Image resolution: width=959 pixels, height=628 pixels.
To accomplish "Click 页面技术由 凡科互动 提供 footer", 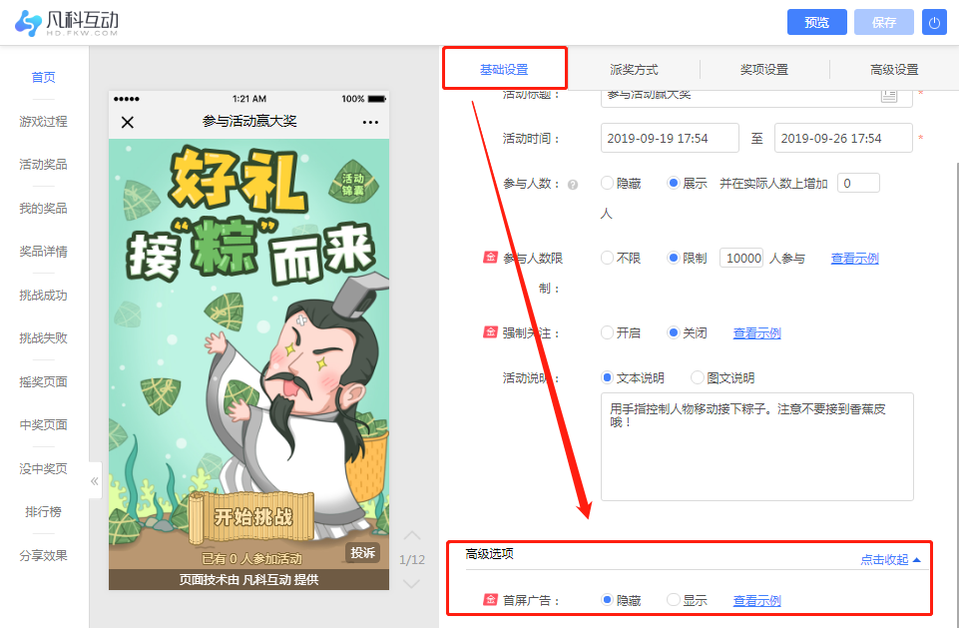I will (248, 580).
